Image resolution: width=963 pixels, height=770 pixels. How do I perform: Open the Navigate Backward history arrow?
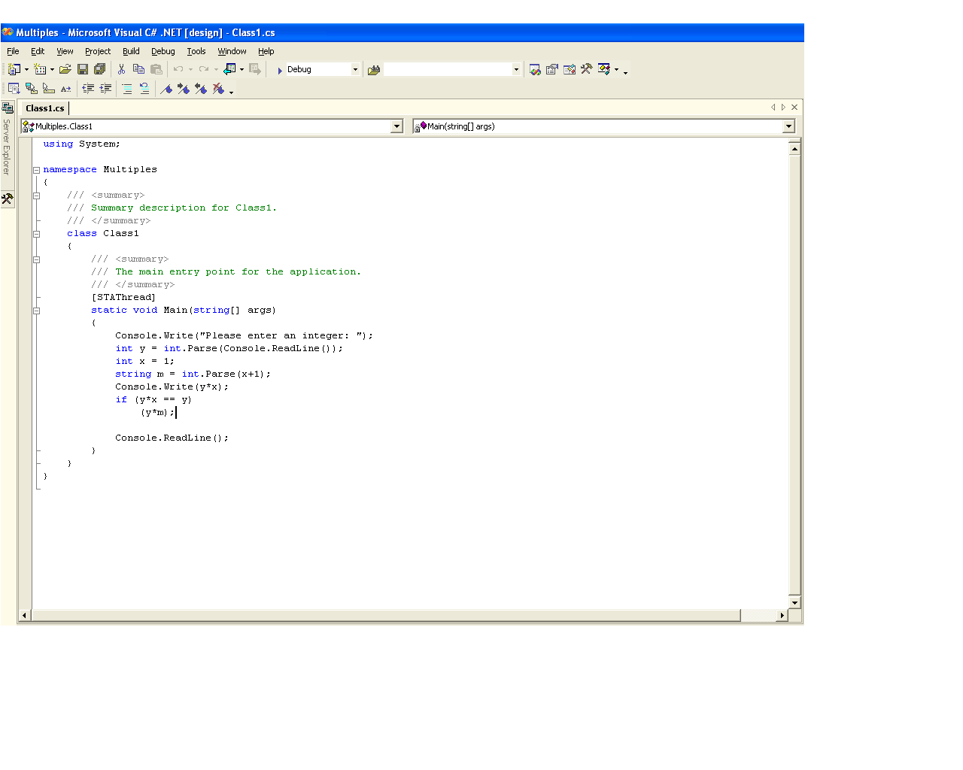pos(242,69)
